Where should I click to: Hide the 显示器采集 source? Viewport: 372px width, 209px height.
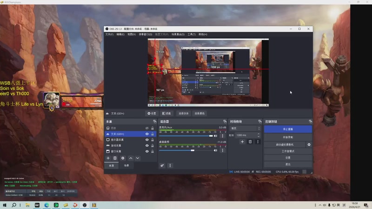(x=147, y=140)
